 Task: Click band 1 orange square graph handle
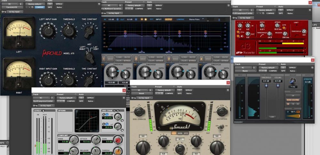click(x=125, y=32)
